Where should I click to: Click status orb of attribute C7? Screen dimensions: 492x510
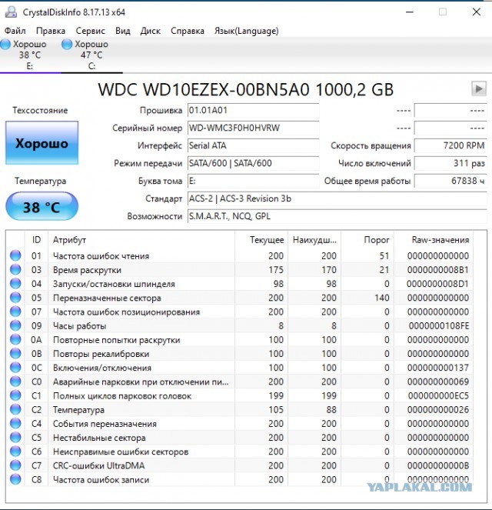(x=15, y=465)
